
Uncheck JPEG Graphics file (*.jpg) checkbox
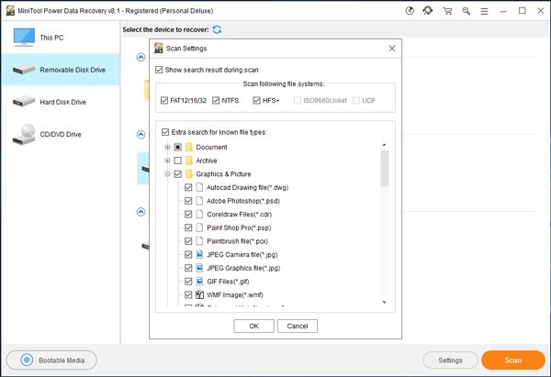point(188,268)
